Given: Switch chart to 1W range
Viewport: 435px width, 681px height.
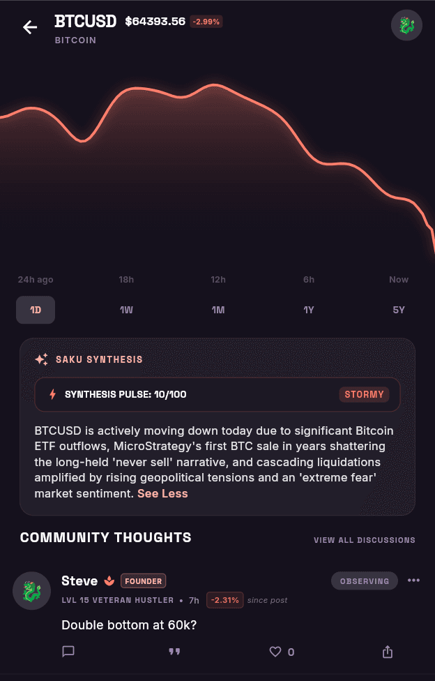Looking at the screenshot, I should [126, 310].
